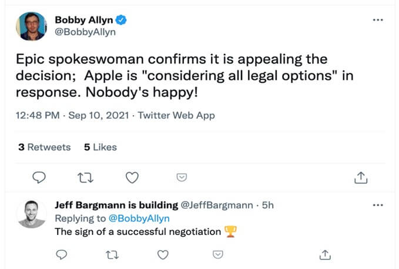View the 3 Retweets list
The height and width of the screenshot is (269, 399).
coord(45,147)
